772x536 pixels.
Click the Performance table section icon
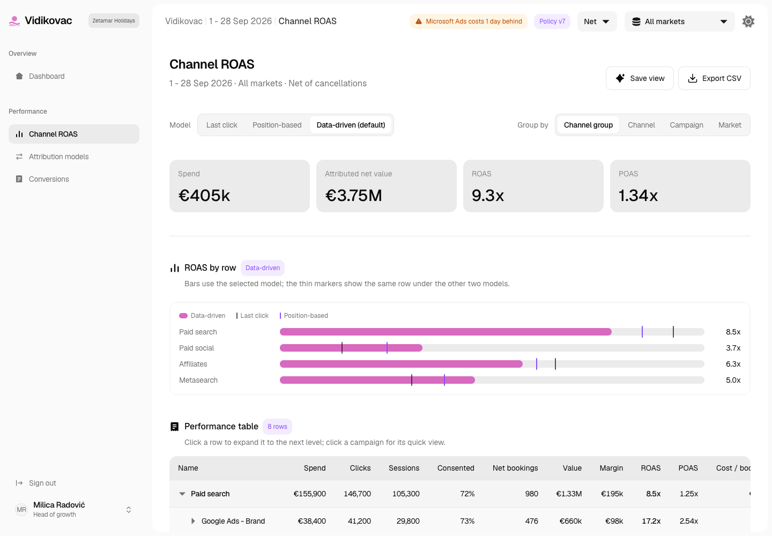click(175, 427)
